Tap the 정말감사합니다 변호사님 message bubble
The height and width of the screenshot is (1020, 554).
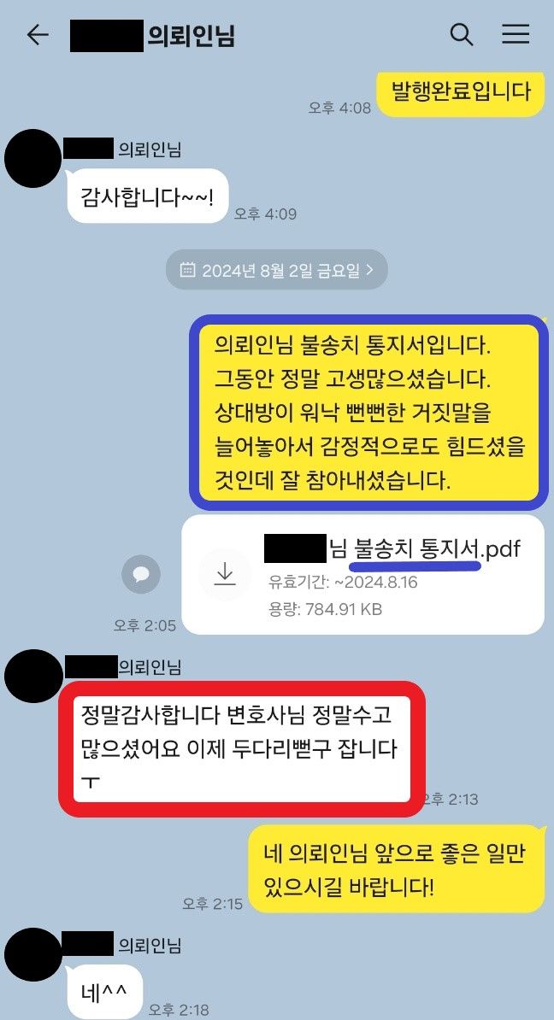[x=242, y=748]
